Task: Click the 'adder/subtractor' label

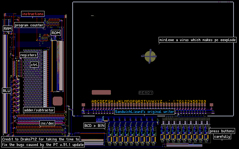Action: click(x=39, y=110)
